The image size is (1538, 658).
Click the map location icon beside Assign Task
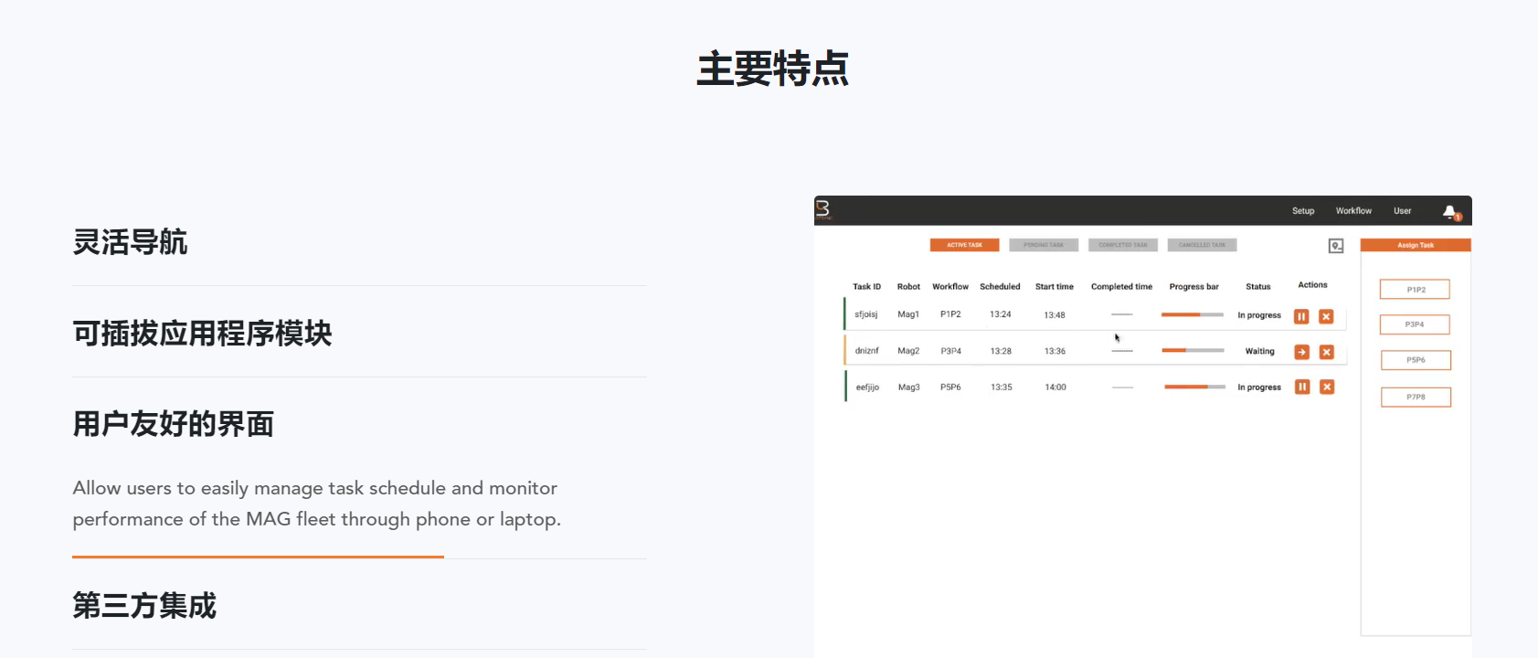(1335, 246)
